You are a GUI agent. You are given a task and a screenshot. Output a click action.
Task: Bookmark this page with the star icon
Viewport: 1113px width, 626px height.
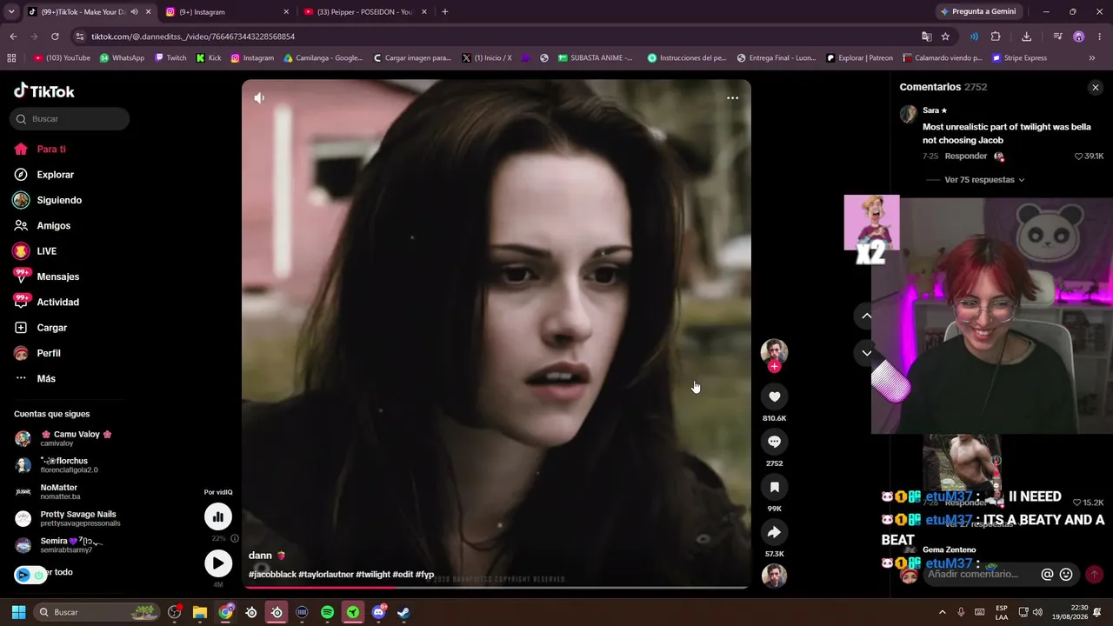(x=945, y=37)
